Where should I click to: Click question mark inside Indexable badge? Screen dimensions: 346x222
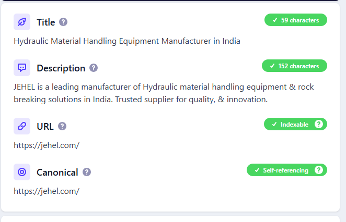click(x=319, y=124)
